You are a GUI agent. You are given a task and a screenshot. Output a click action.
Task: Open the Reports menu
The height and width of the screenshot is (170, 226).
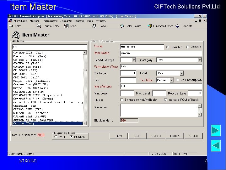[x=79, y=21]
